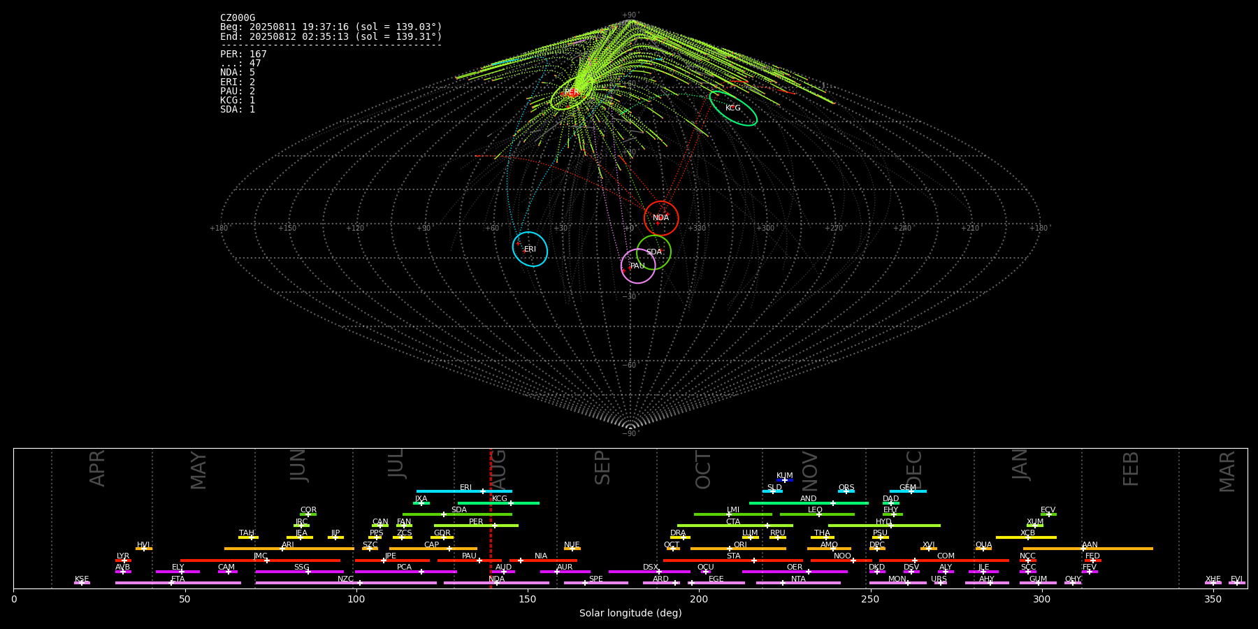Click the 'NDA: 5' count entry
The height and width of the screenshot is (629, 1258).
238,73
